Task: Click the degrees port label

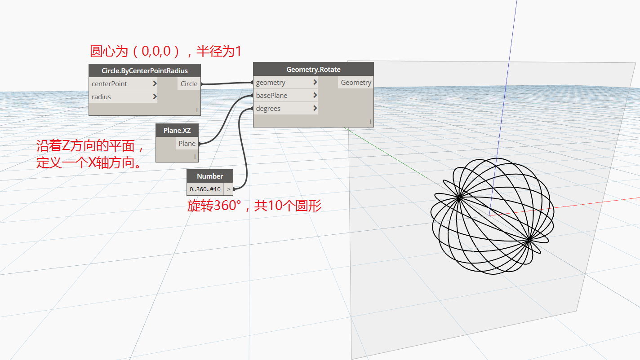Action: [x=268, y=108]
